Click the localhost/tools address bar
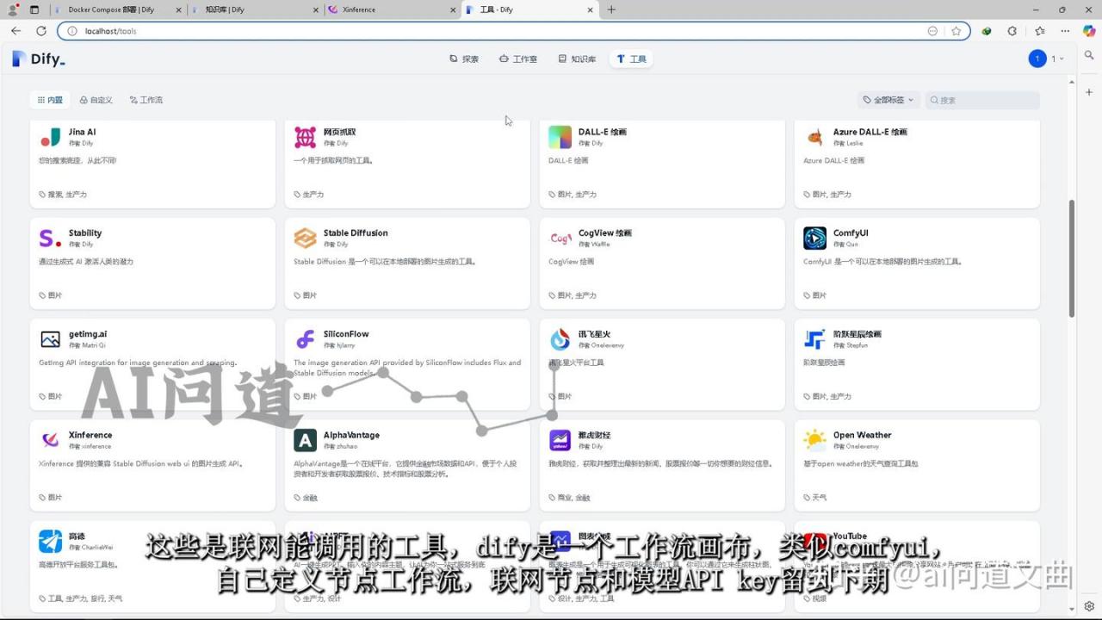 click(x=513, y=31)
